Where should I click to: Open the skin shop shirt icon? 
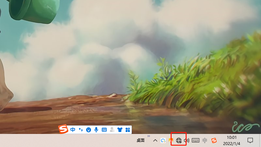pos(120,130)
